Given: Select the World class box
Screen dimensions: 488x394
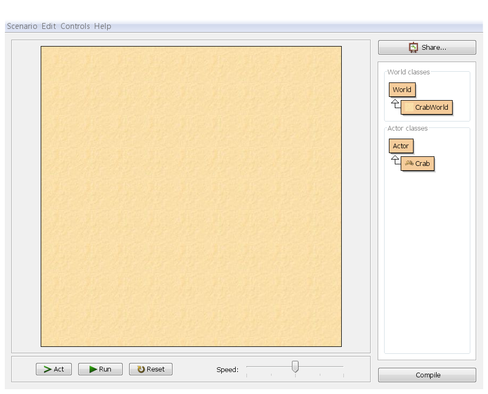Looking at the screenshot, I should pos(402,89).
